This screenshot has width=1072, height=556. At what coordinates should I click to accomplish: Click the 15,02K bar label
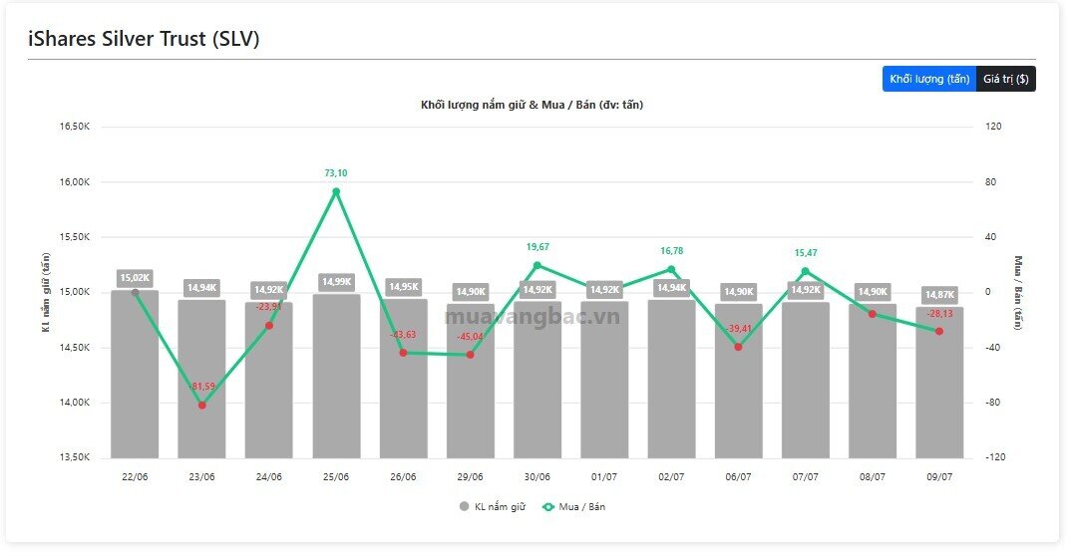[135, 278]
